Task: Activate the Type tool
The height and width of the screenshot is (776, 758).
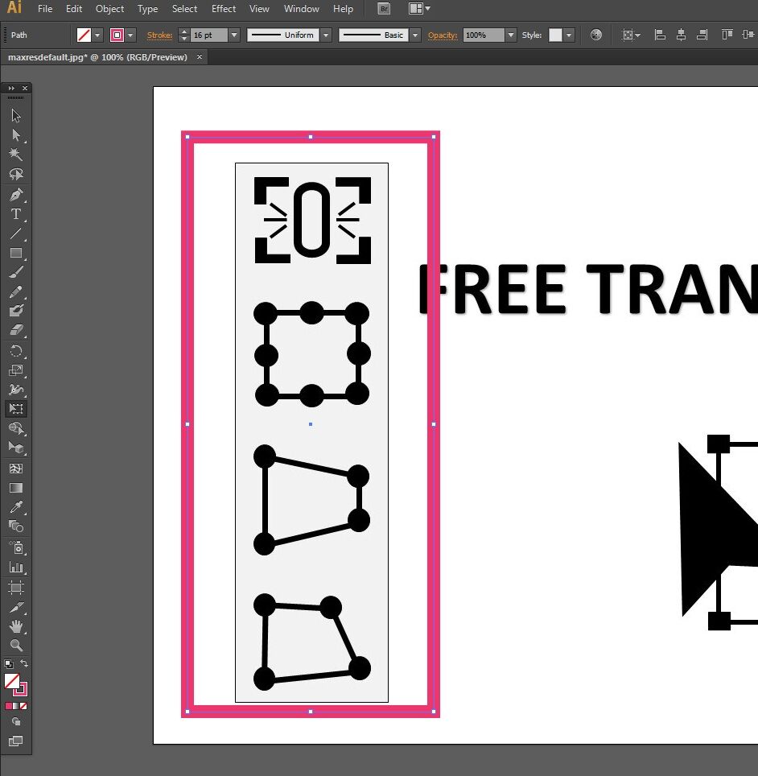Action: [16, 214]
